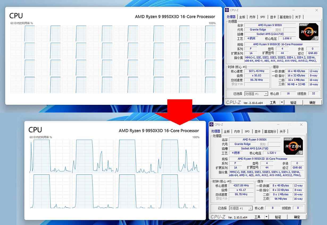The height and width of the screenshot is (225, 327).
Task: Click core count field showing 16
Action: coord(288,94)
